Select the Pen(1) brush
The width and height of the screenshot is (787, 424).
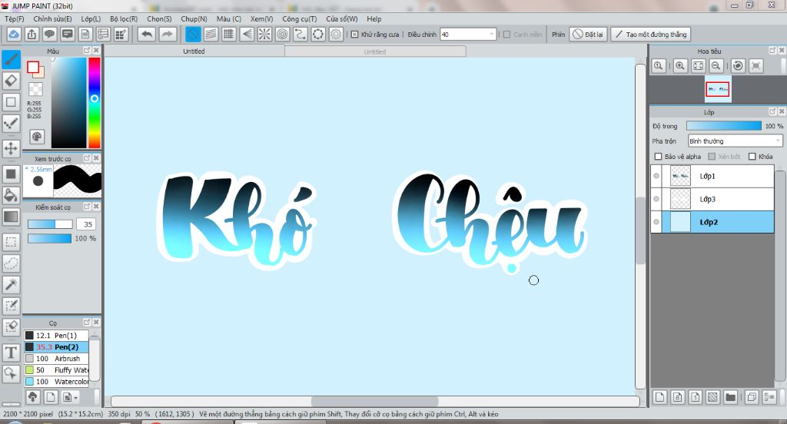[x=56, y=335]
